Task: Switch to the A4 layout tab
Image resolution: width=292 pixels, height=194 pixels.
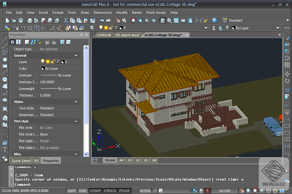Action: coord(121,160)
